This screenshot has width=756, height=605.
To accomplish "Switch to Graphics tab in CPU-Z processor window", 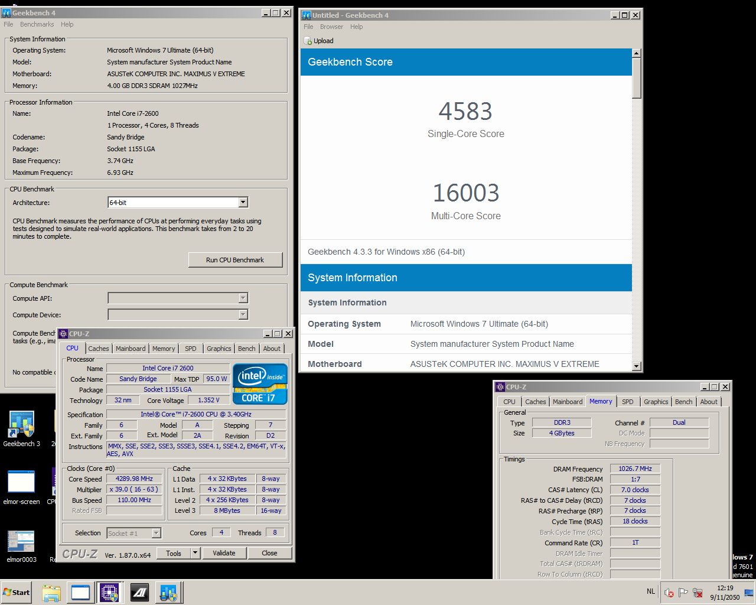I will 219,349.
